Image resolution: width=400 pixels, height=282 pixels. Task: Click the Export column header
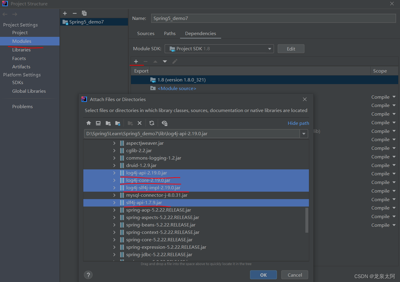141,71
